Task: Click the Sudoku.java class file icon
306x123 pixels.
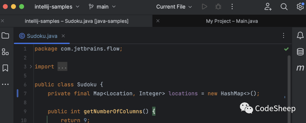Action: click(22, 36)
